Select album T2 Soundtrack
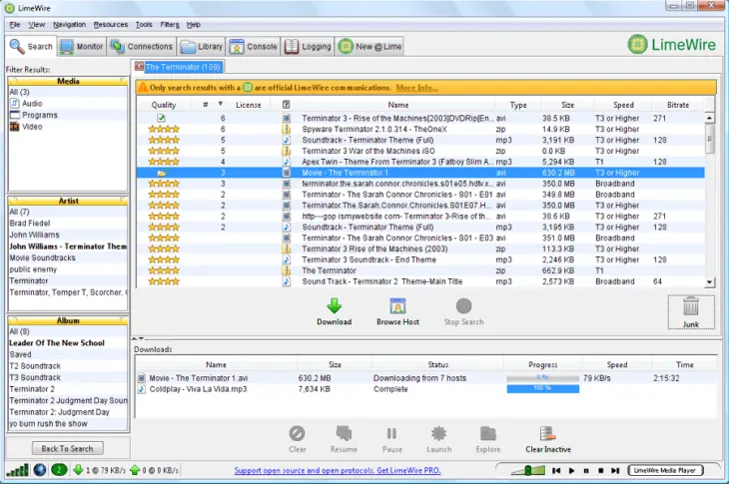 pyautogui.click(x=35, y=365)
